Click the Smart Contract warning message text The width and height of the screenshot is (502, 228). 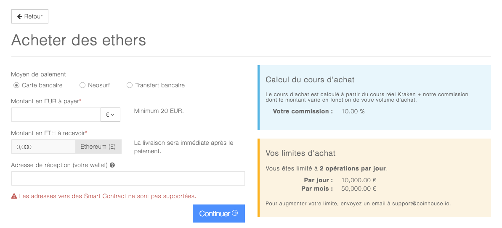[108, 196]
